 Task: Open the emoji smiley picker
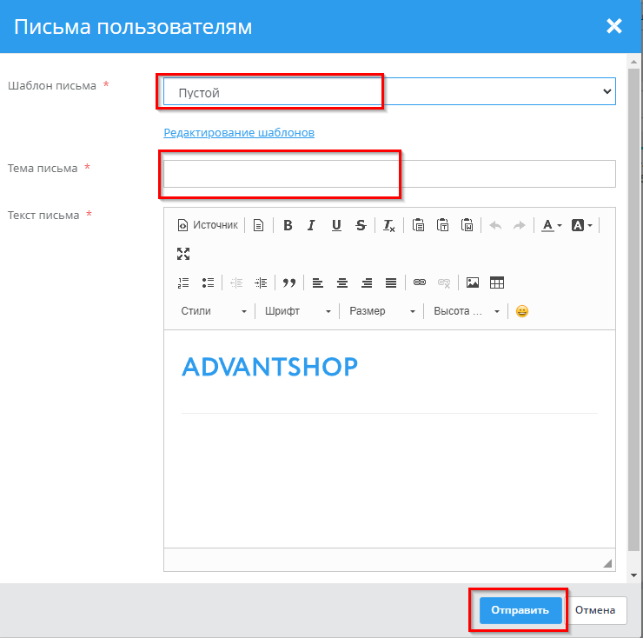522,311
